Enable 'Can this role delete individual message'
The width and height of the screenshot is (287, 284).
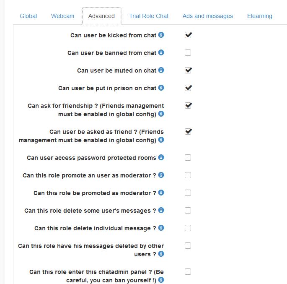[x=188, y=228]
